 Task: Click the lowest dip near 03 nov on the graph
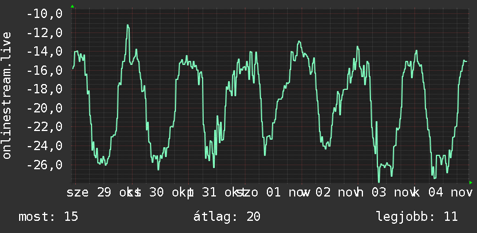coord(379,181)
